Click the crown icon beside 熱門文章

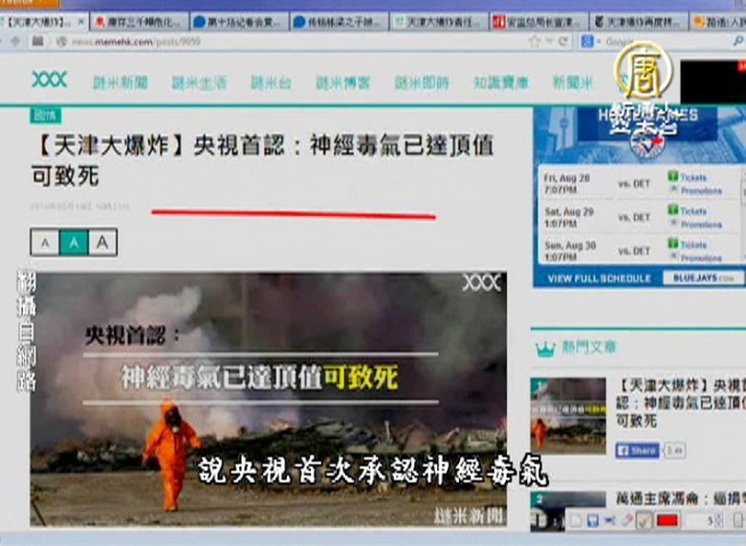tap(545, 348)
